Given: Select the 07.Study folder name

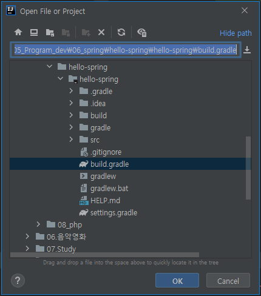Looking at the screenshot, I should pos(61,249).
